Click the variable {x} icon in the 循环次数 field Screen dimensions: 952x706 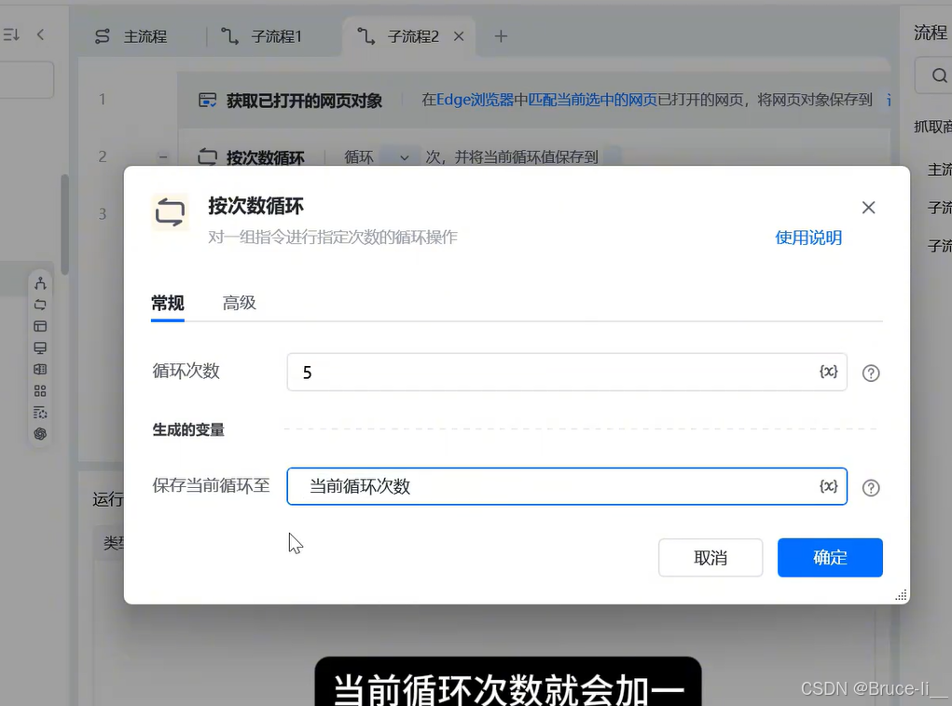tap(828, 372)
